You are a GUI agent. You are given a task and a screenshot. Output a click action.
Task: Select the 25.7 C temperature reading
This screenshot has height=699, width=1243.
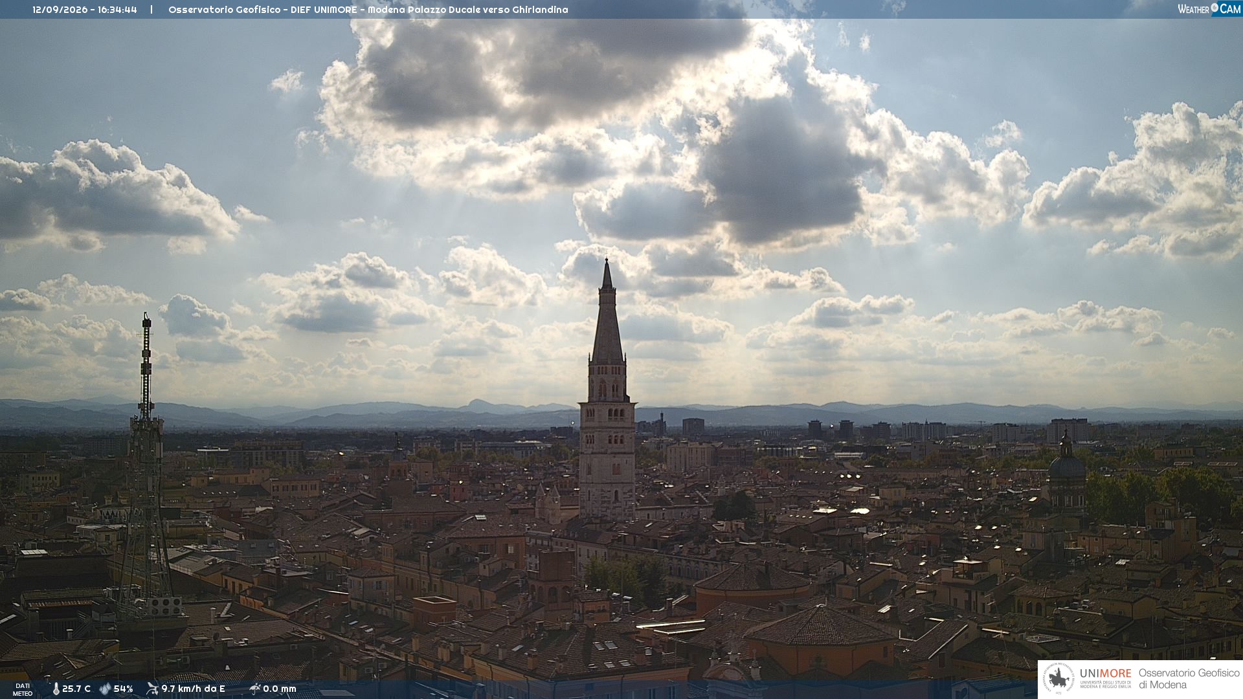pos(76,689)
